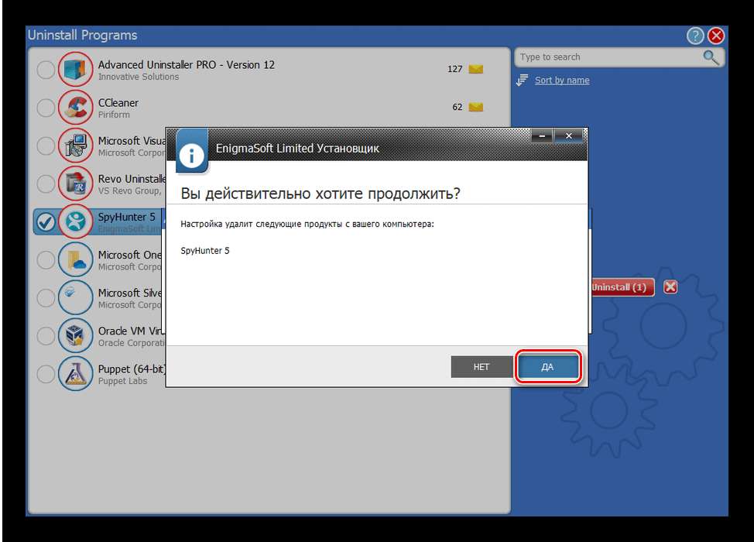
Task: Select the CCleaner entry name
Action: pos(118,103)
